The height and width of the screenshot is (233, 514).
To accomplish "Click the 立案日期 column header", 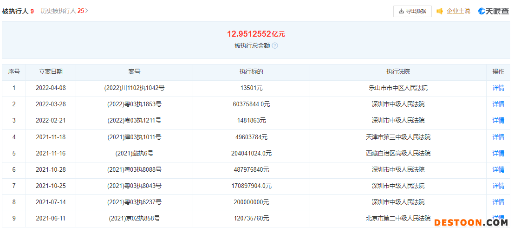I will coord(51,71).
